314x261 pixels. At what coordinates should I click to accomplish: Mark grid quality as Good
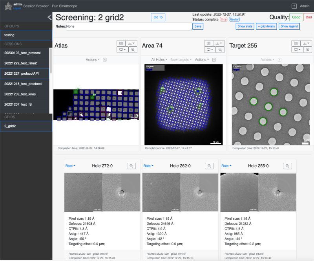[x=296, y=17]
